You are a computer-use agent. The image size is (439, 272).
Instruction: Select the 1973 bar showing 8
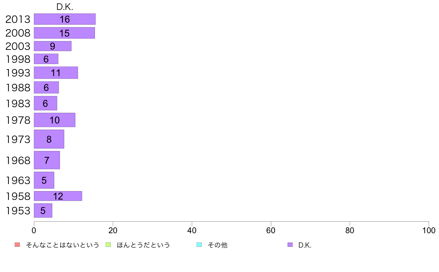click(49, 139)
